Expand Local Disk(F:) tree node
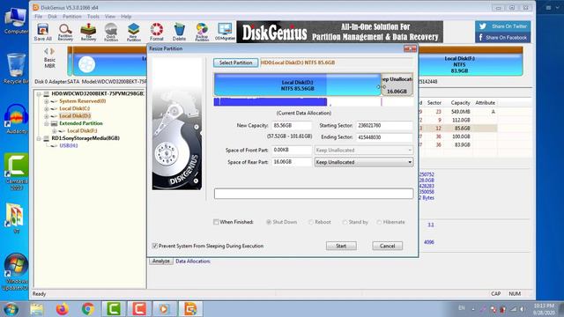Image resolution: width=564 pixels, height=317 pixels. [55, 131]
